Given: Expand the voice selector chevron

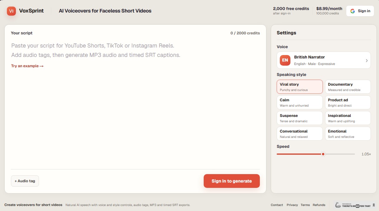Looking at the screenshot, I should (367, 61).
